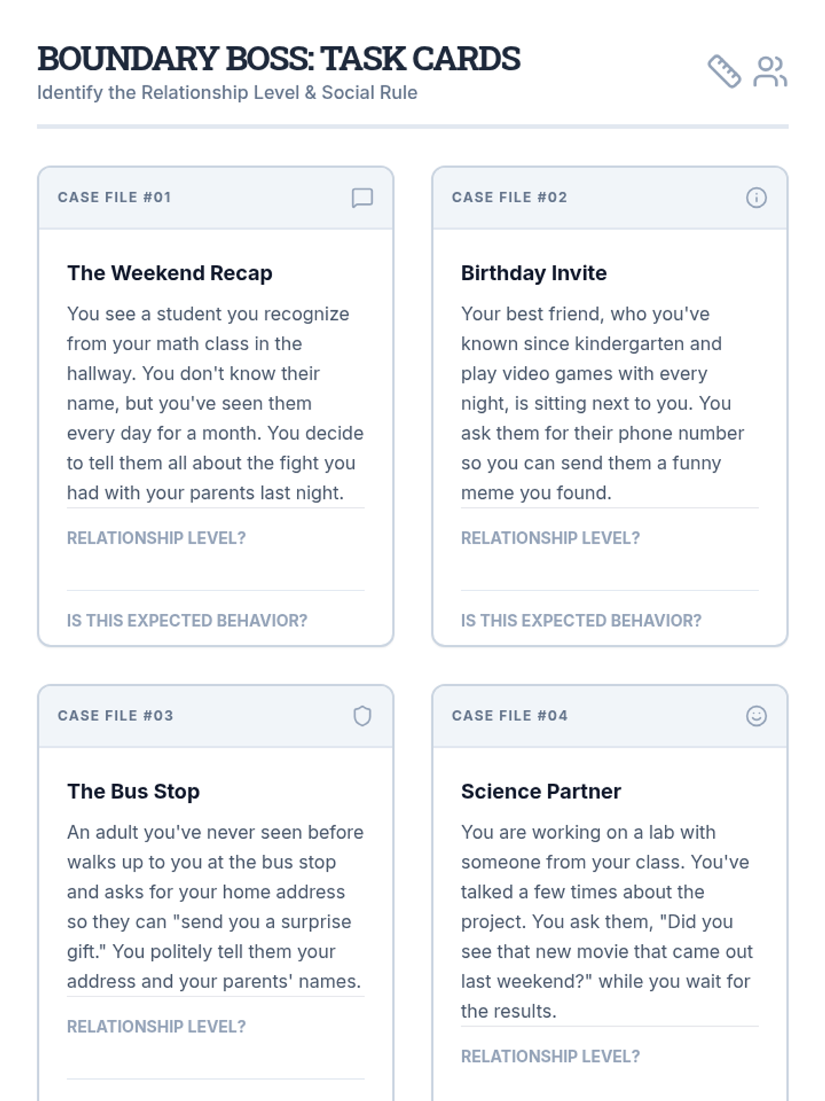
Task: Click the people icon in the header
Action: point(770,72)
